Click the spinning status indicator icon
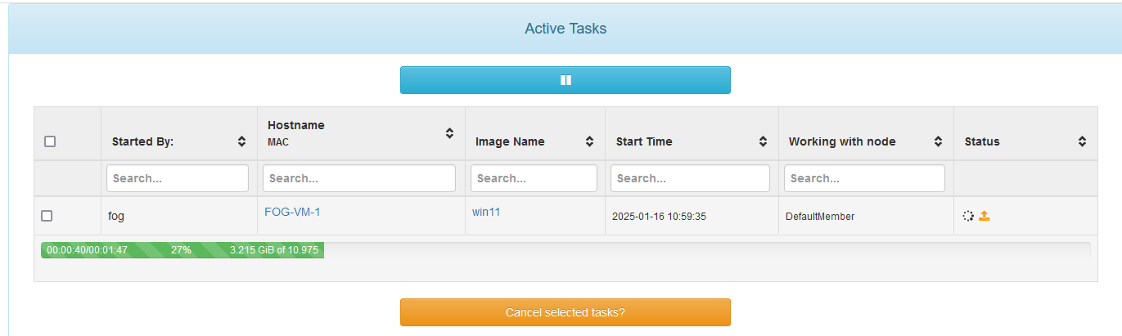 pyautogui.click(x=968, y=216)
